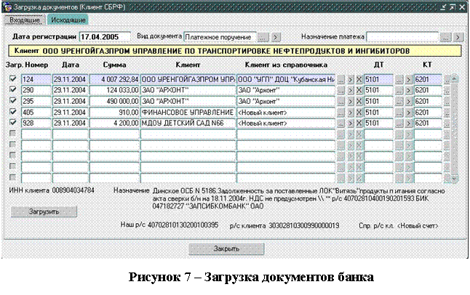Click the arrow button next to Назначение платежа
470x295 pixels.
pos(458,38)
